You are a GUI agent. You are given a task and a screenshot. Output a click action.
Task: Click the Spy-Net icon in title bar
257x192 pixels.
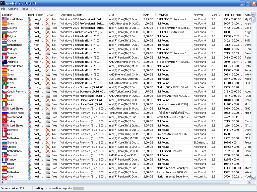(x=3, y=3)
